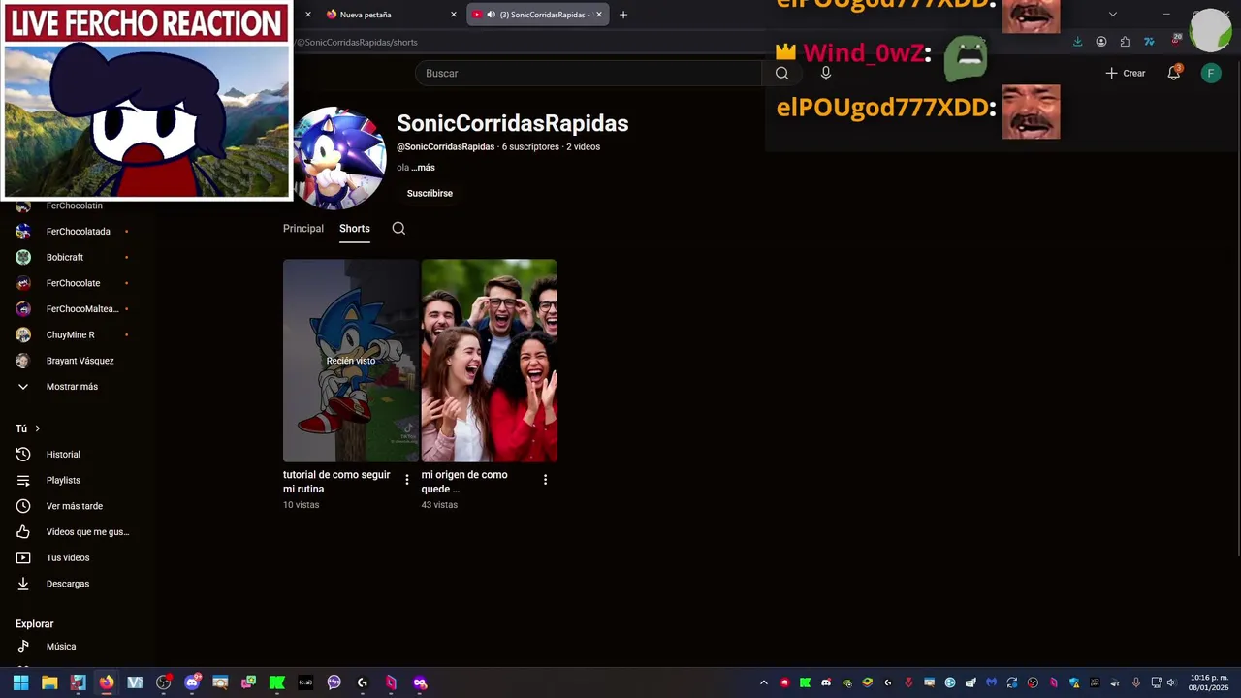This screenshot has height=698, width=1241.
Task: Open the green Kick app on taskbar
Action: point(277,682)
